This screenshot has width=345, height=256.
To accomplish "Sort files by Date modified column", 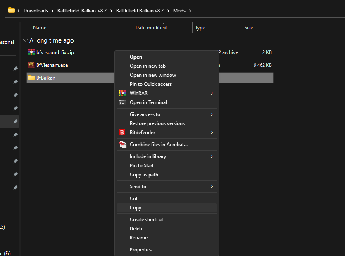I will click(x=151, y=28).
